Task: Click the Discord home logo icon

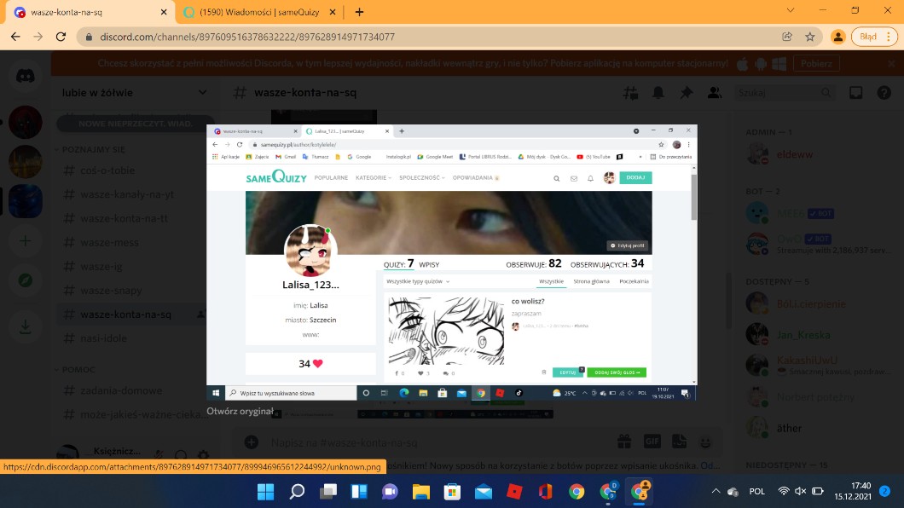Action: pos(25,76)
